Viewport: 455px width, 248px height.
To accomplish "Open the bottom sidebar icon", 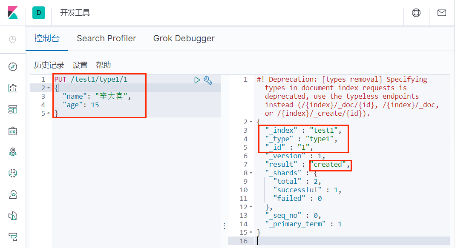I will tap(13, 237).
